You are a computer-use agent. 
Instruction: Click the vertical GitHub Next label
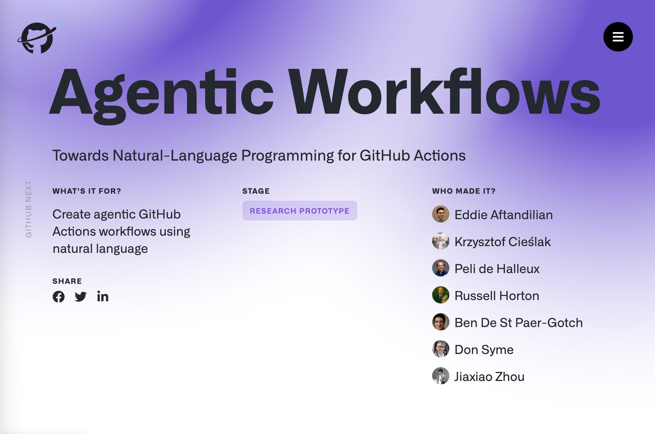coord(28,209)
